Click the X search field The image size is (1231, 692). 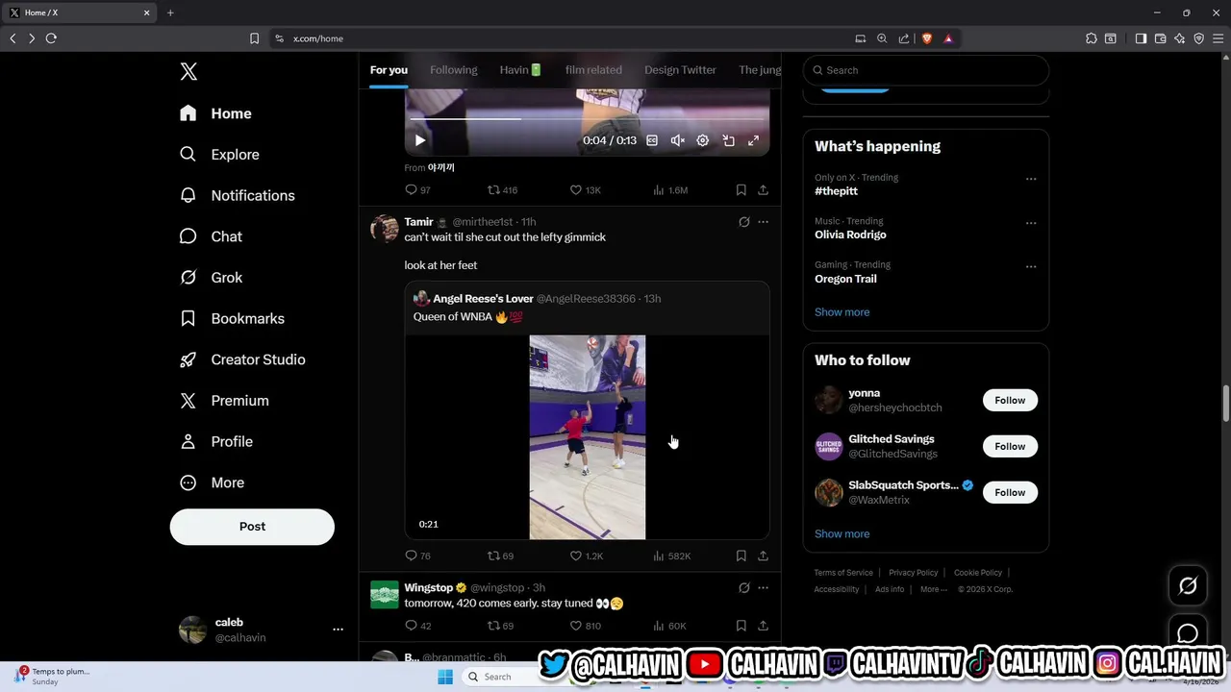(x=925, y=70)
